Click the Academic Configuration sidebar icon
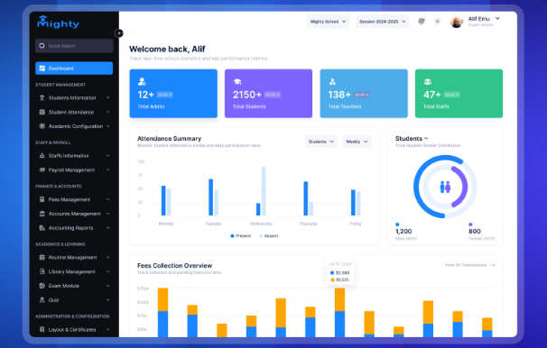Screen dimensions: 547x348 tap(42, 126)
